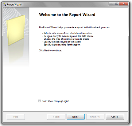Cancel the Report Wizard

(115, 117)
